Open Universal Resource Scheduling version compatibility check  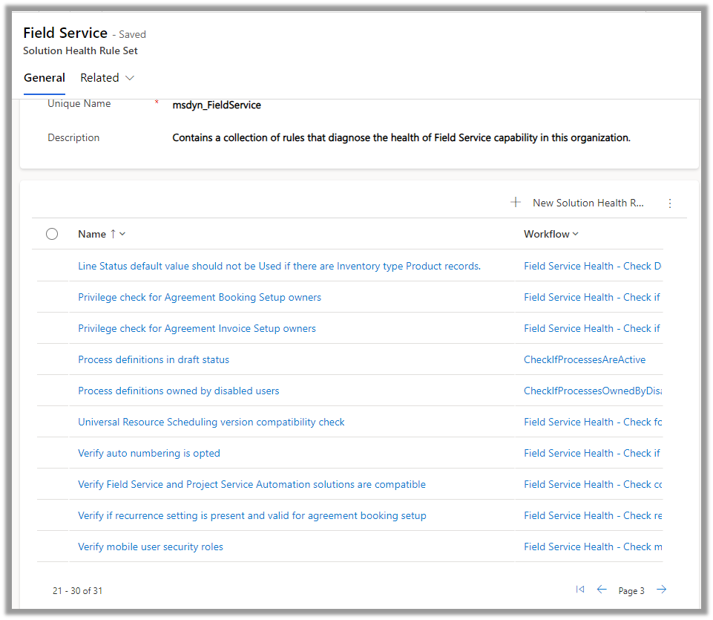click(x=211, y=422)
